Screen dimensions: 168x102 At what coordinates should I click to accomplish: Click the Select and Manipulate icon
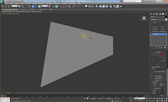click(x=53, y=6)
